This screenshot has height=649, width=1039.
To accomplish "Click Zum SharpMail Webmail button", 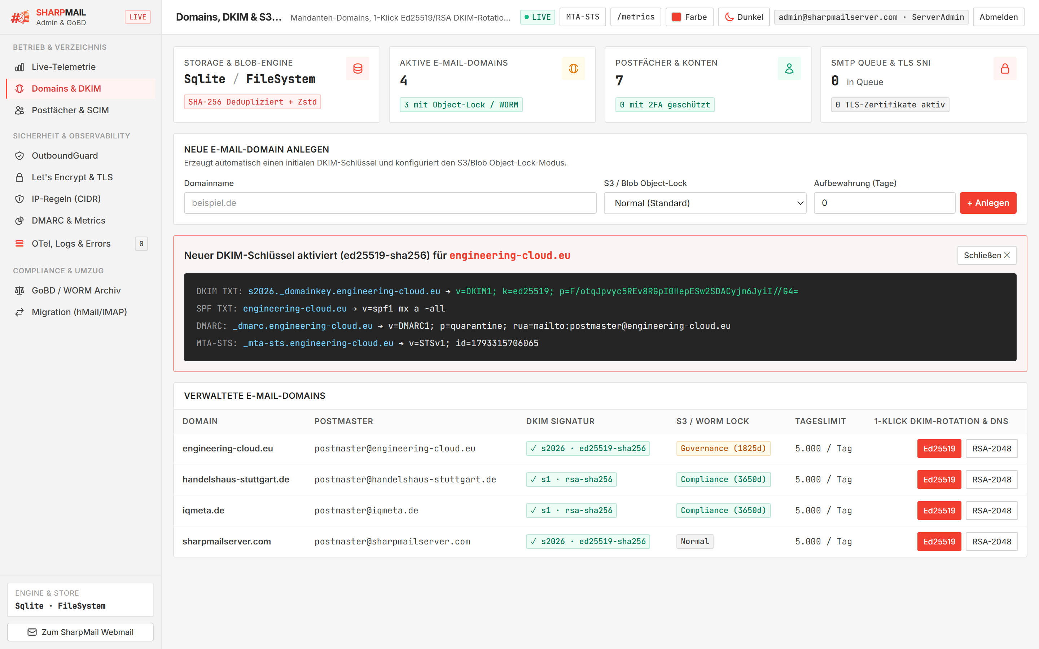I will pyautogui.click(x=80, y=632).
